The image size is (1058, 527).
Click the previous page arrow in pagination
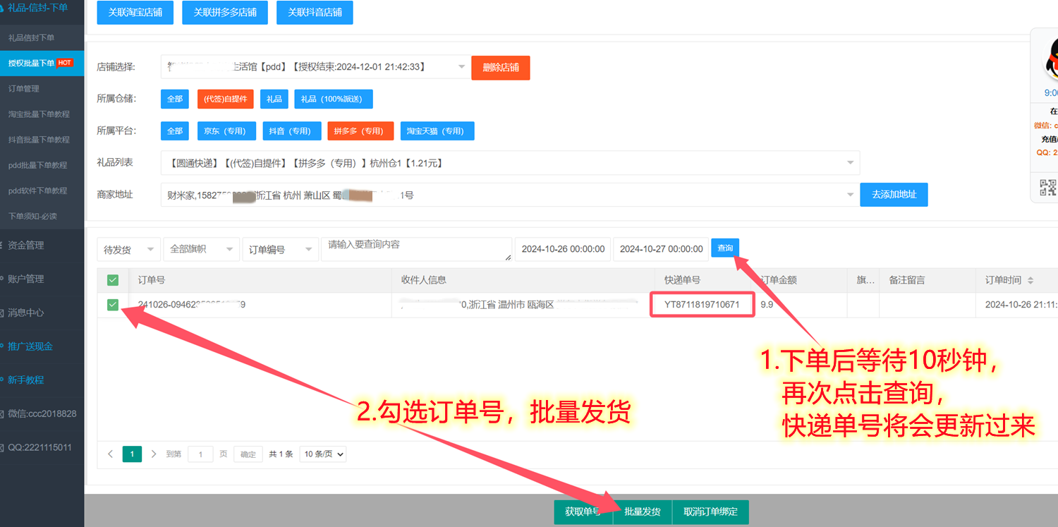[110, 454]
